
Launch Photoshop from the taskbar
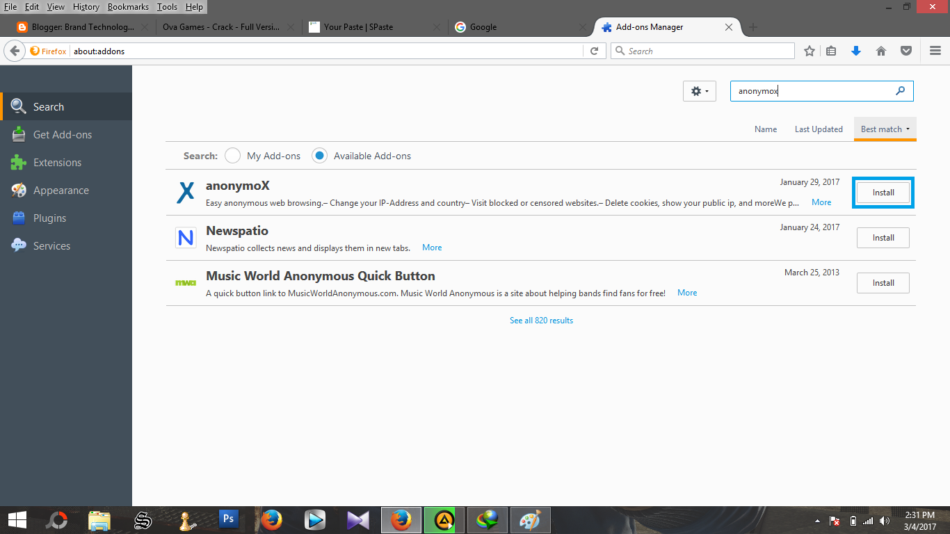click(x=228, y=519)
